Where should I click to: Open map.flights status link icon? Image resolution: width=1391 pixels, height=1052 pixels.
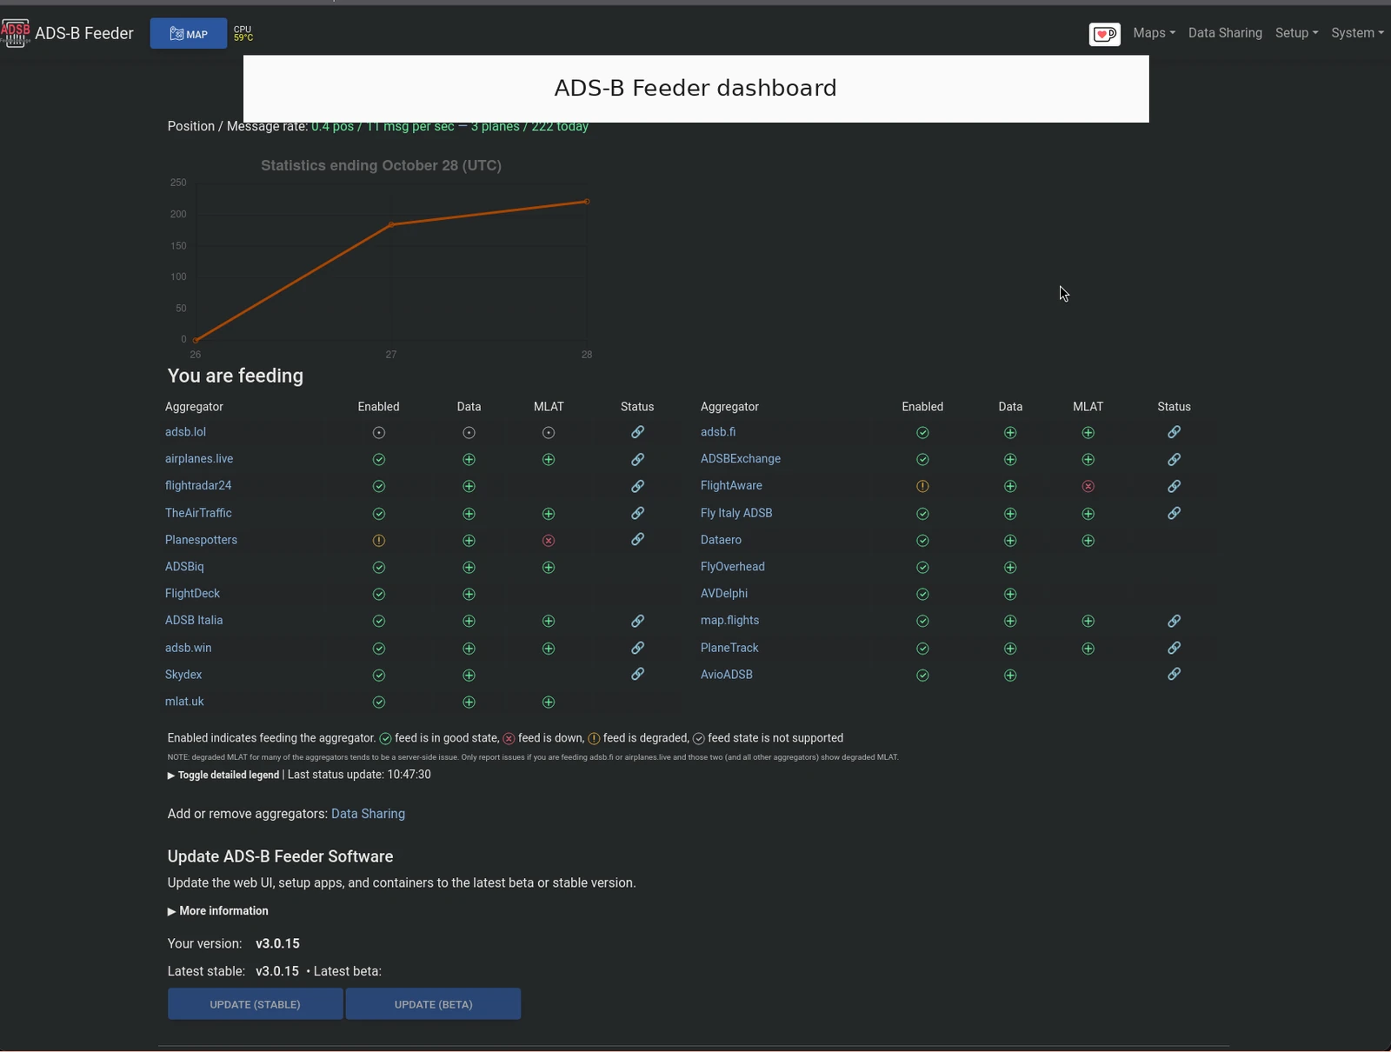click(1174, 621)
